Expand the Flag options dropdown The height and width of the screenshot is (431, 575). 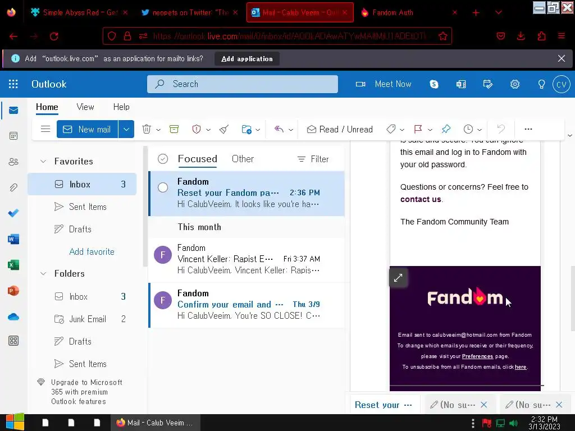pyautogui.click(x=430, y=130)
